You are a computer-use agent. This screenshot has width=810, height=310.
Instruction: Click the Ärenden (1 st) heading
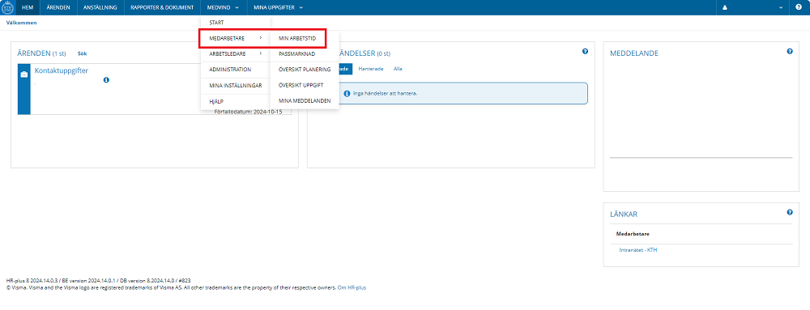coord(41,53)
